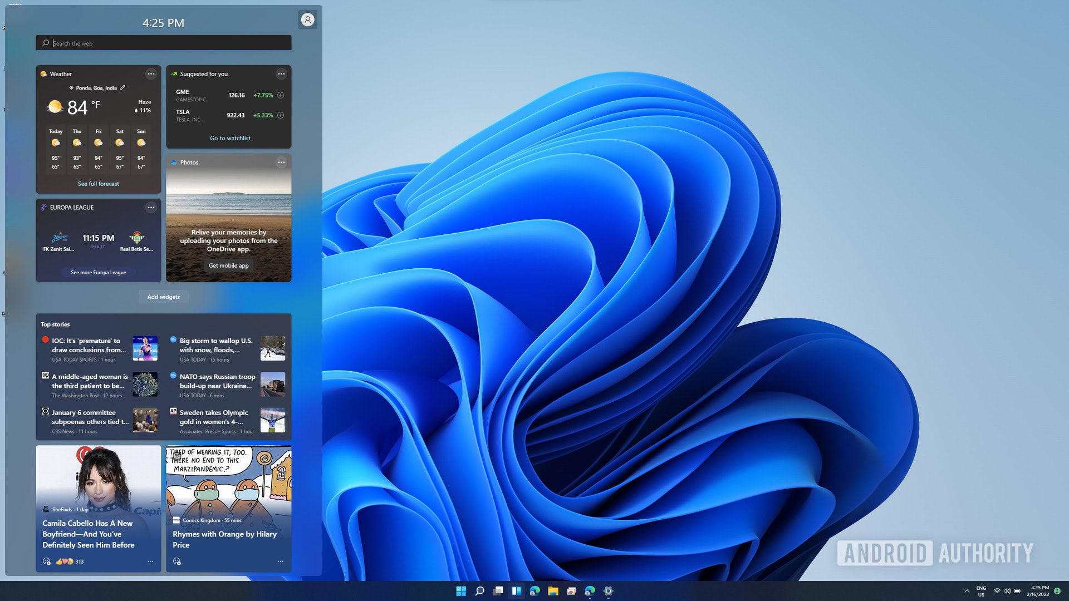Click the Windows Start button
This screenshot has width=1069, height=601.
(x=461, y=591)
